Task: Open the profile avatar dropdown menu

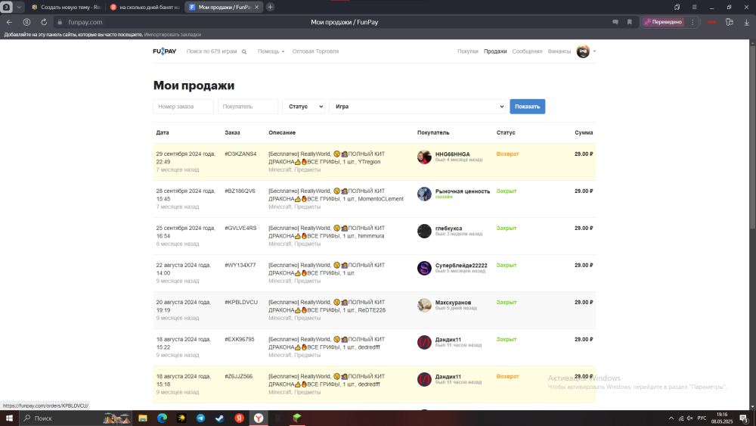Action: click(x=587, y=51)
